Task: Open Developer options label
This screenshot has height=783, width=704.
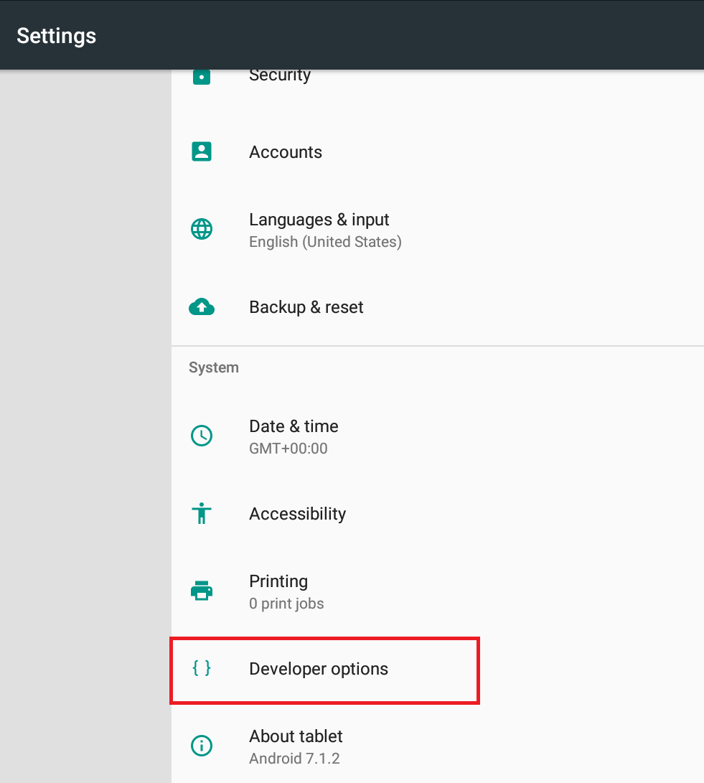Action: point(319,669)
